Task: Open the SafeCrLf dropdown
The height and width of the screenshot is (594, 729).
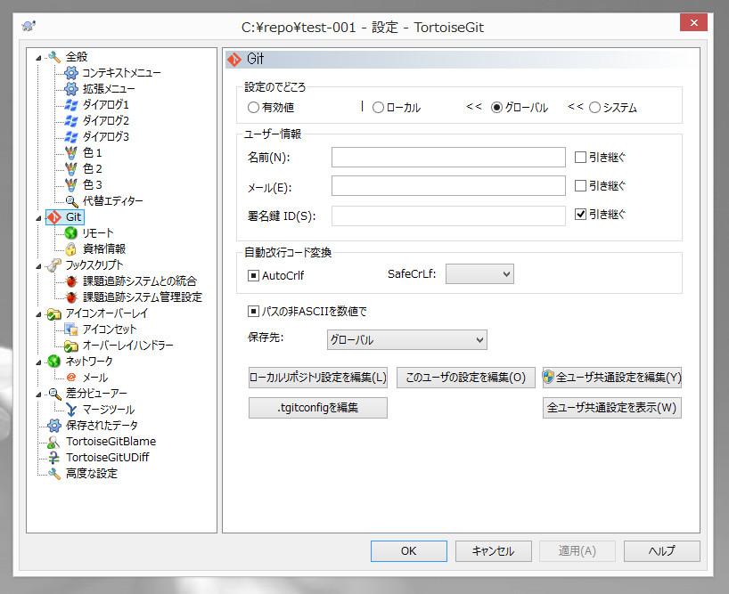Action: click(x=479, y=274)
